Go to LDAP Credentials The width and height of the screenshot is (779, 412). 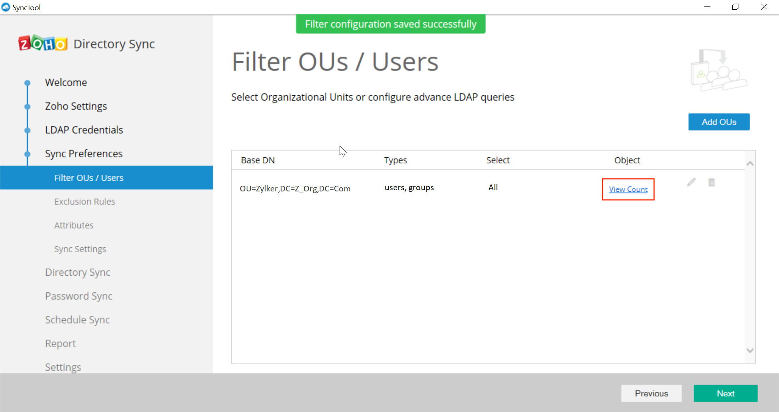click(x=84, y=130)
